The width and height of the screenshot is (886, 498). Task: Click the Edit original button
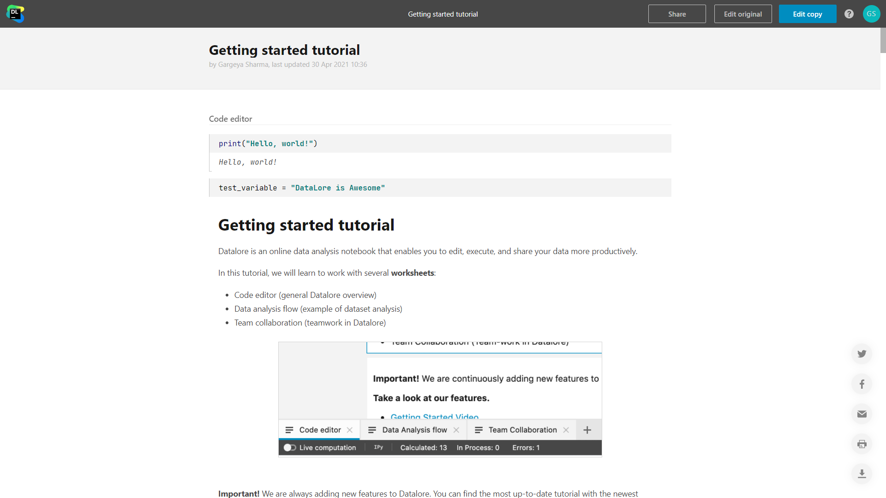[x=743, y=14]
